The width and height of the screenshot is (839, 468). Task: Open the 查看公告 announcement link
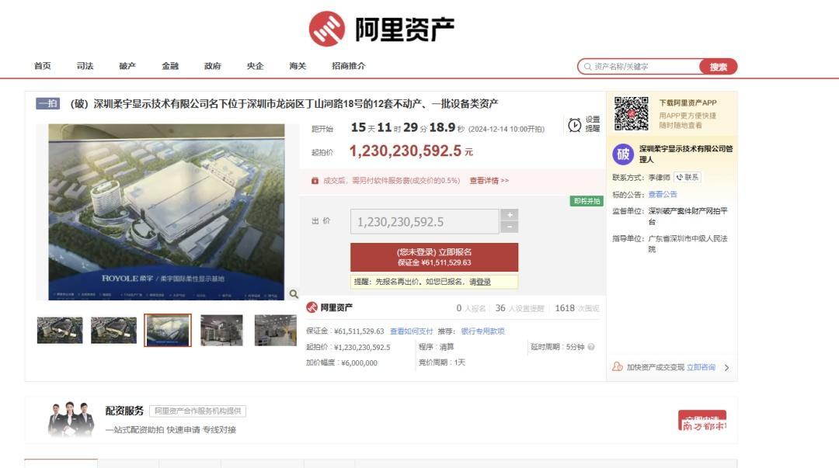663,194
